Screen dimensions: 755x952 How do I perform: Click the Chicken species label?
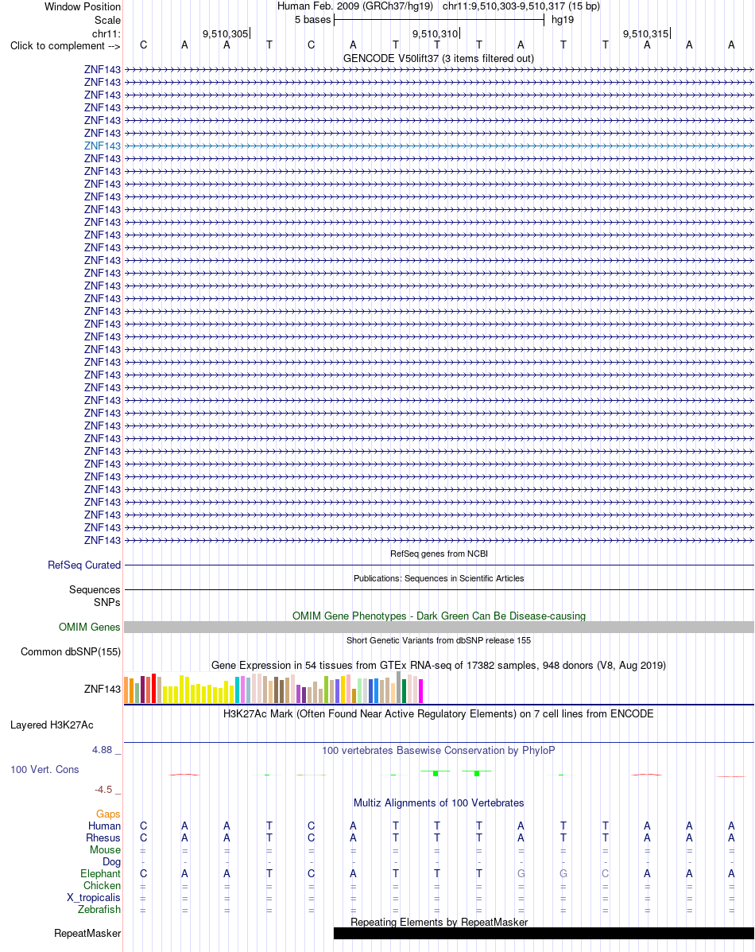(x=102, y=886)
